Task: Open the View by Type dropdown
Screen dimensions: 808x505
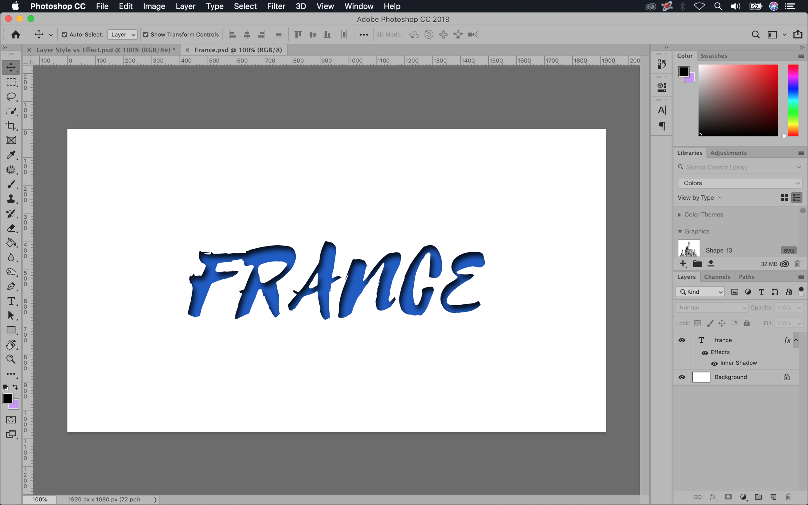Action: (x=700, y=198)
